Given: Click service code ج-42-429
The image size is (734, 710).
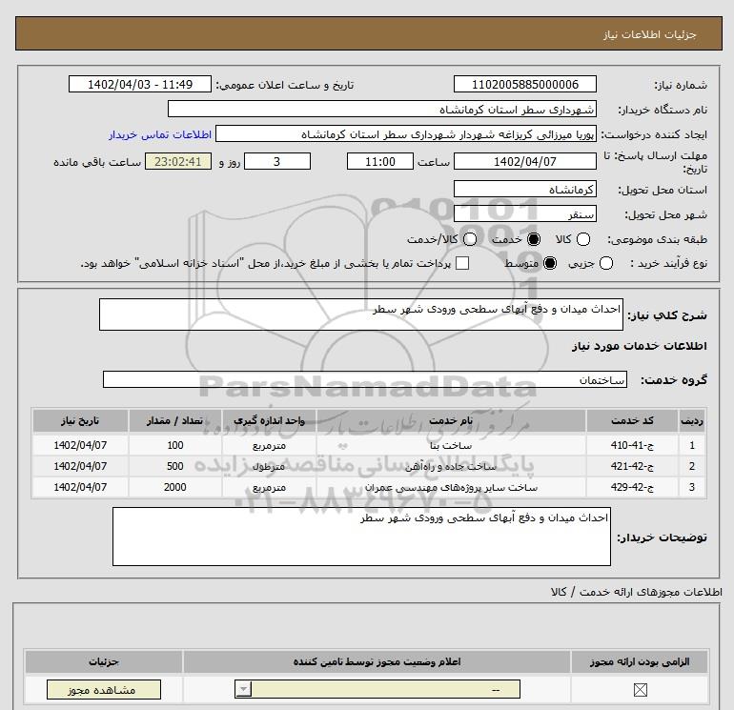Looking at the screenshot, I should click(x=632, y=488).
